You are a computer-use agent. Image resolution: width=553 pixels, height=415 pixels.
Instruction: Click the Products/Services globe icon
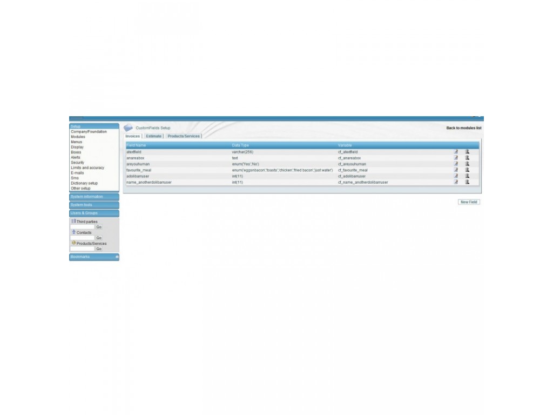click(73, 243)
